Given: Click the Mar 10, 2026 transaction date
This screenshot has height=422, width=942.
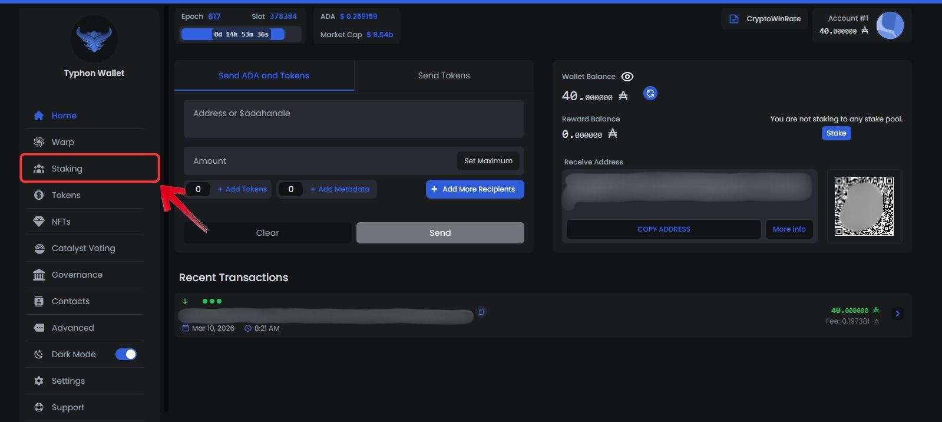Looking at the screenshot, I should point(213,328).
